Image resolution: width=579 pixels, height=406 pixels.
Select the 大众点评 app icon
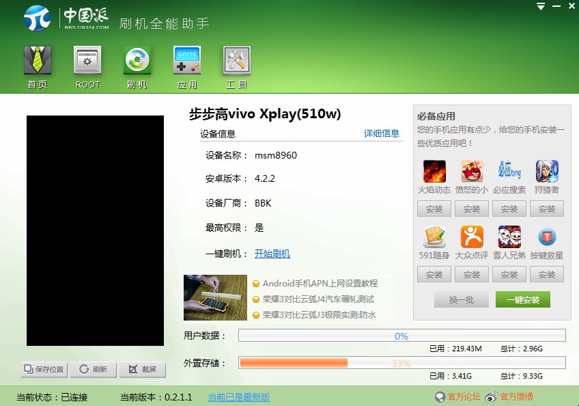click(472, 236)
